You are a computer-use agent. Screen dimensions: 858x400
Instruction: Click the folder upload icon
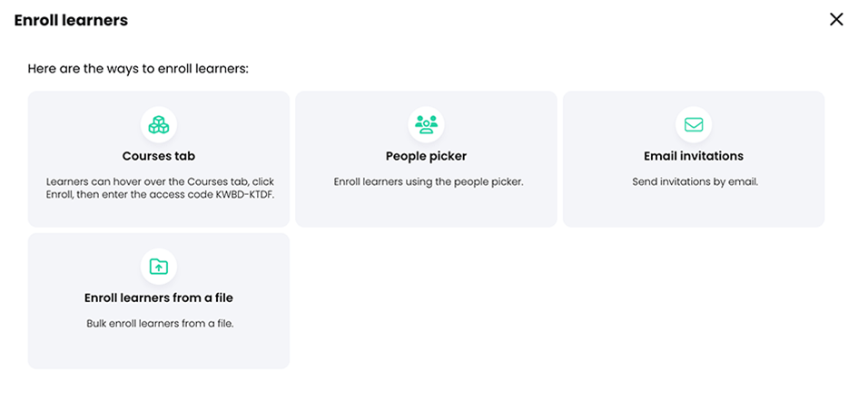coord(159,267)
